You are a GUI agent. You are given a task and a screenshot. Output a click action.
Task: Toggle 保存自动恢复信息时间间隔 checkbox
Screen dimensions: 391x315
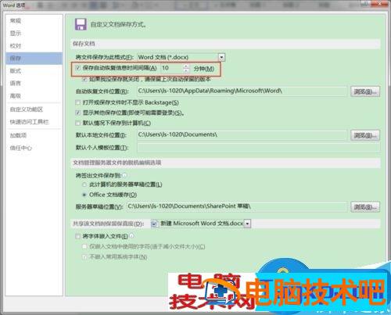(x=77, y=68)
